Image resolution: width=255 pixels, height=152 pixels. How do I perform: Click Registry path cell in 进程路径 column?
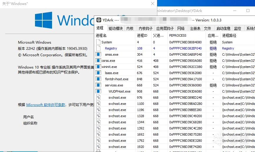coord(228,48)
